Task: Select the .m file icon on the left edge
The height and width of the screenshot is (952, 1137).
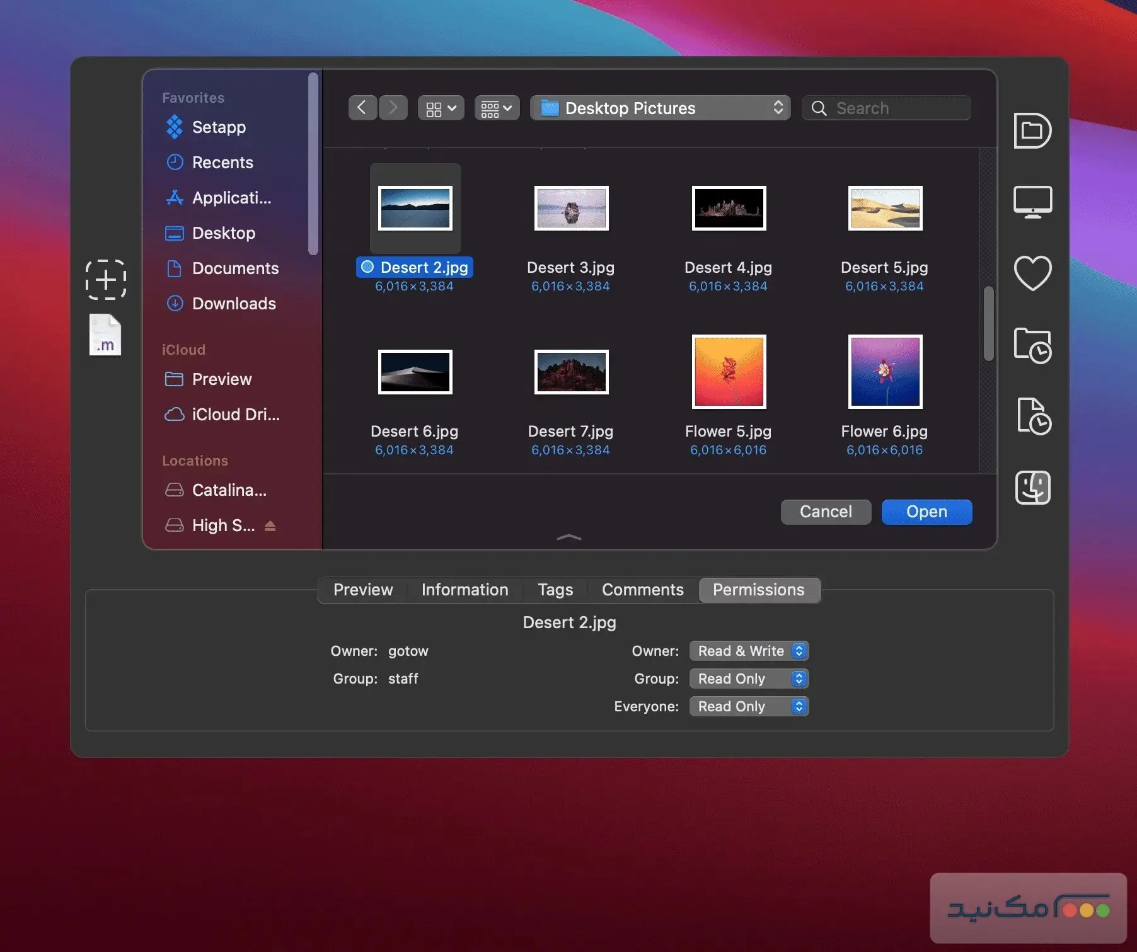Action: [105, 335]
